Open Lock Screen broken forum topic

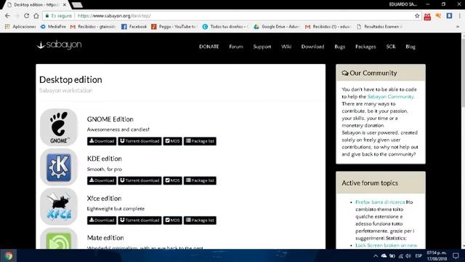[386, 245]
